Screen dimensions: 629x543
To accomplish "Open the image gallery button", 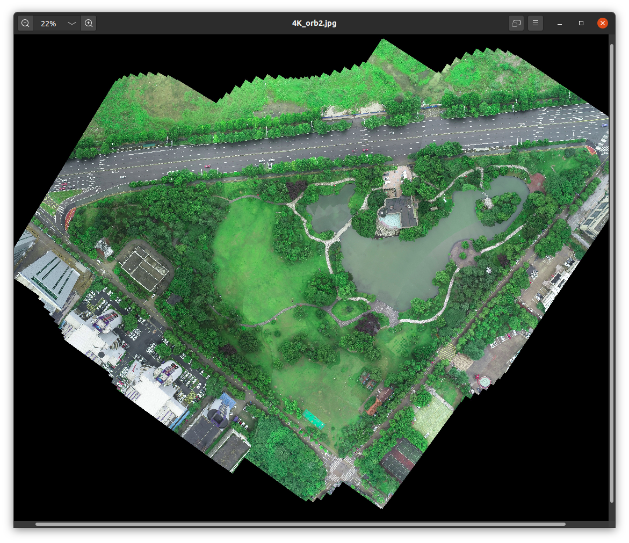I will [516, 23].
